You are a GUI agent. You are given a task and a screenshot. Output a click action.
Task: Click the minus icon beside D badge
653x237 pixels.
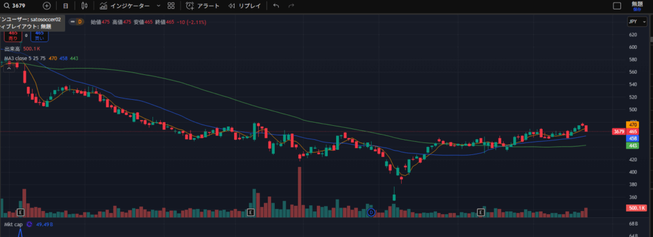(73, 22)
